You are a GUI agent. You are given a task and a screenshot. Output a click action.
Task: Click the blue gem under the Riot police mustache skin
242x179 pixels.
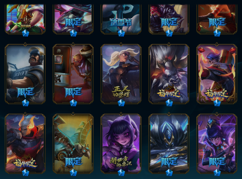tap(25, 103)
